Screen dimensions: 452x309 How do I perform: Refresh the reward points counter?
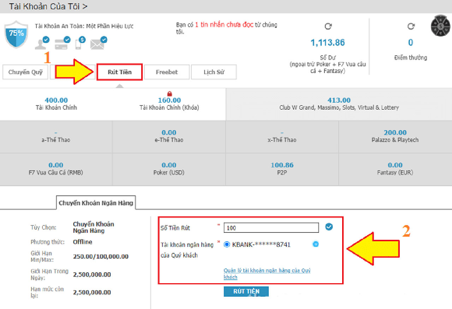(411, 26)
